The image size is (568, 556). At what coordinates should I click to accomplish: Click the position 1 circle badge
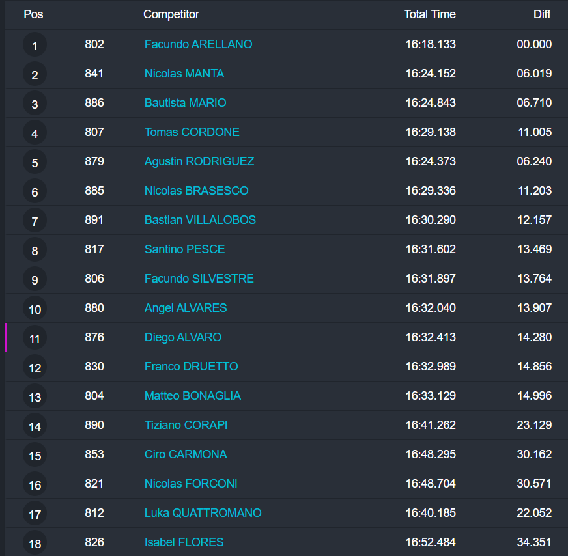point(35,45)
